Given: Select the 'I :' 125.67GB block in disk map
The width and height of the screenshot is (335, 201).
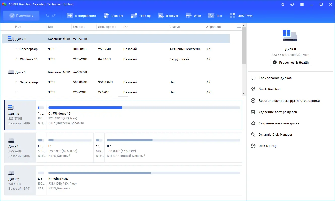Looking at the screenshot, I should [x=70, y=148].
